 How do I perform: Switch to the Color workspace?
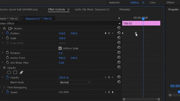coord(152,3)
